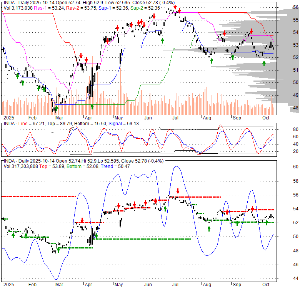Viewport: 300px width, 287px height.
Task: Click the 46 label on Trend chart axis
Action: point(296,265)
